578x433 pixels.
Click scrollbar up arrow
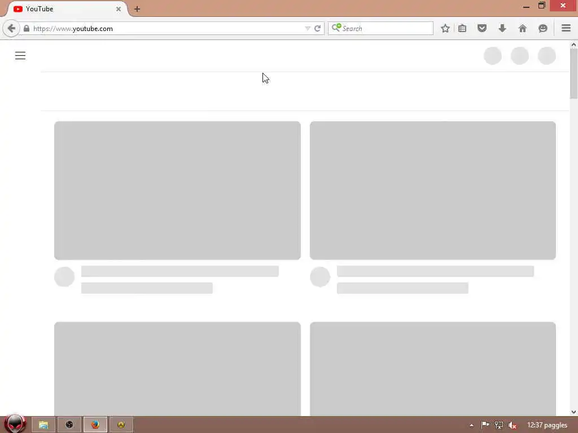click(573, 45)
